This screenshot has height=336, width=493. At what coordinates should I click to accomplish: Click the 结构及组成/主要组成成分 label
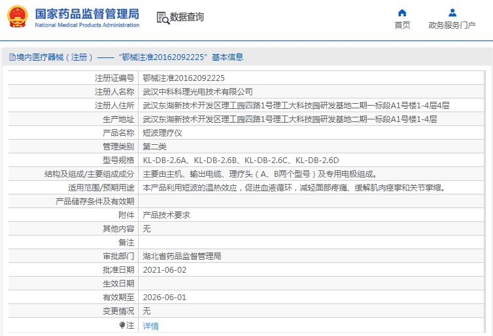point(90,174)
